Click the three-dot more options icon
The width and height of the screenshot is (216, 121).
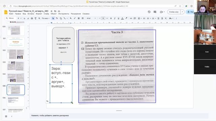point(176,18)
